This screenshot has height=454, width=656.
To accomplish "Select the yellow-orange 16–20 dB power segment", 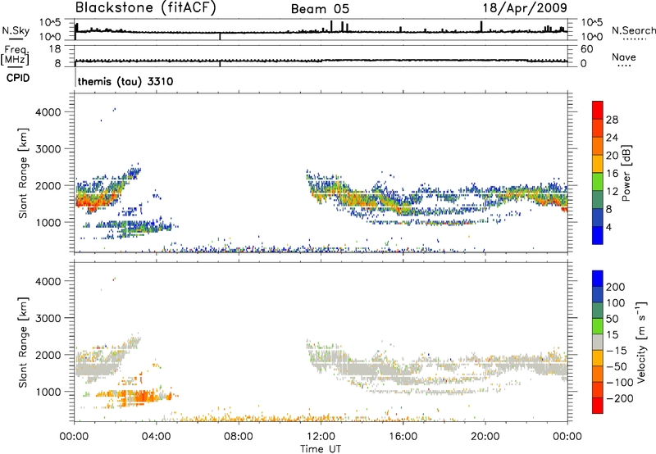I will point(598,164).
